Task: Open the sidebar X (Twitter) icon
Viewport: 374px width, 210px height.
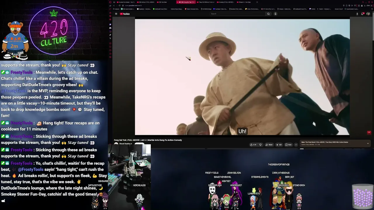Action: pyautogui.click(x=110, y=38)
